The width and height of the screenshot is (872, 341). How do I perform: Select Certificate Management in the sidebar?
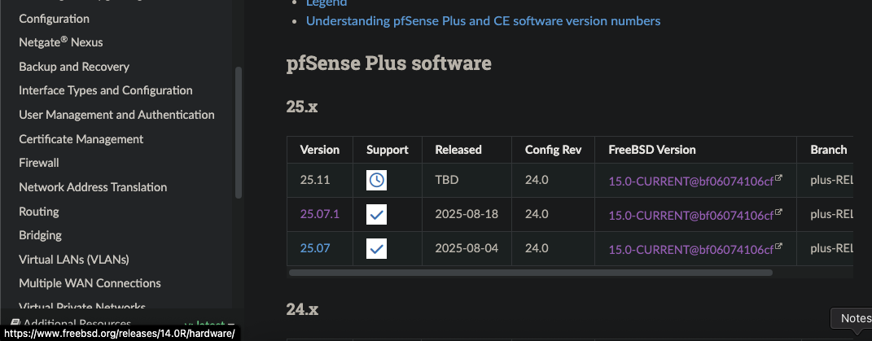pos(81,139)
